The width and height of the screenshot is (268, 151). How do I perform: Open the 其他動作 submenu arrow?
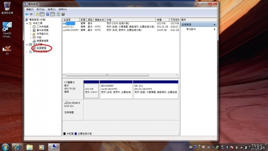tap(214, 29)
